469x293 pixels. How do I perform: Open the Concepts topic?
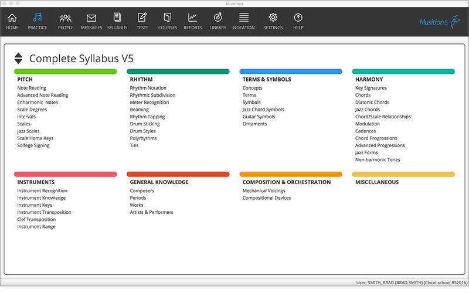(253, 88)
